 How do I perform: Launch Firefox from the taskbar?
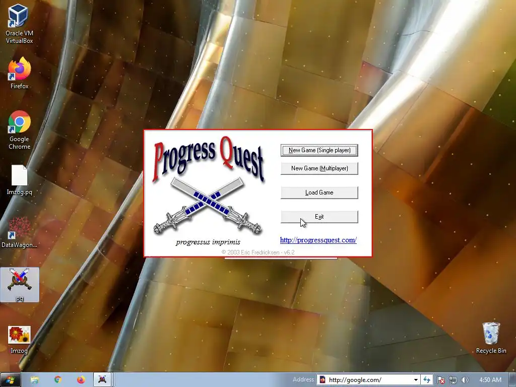81,380
